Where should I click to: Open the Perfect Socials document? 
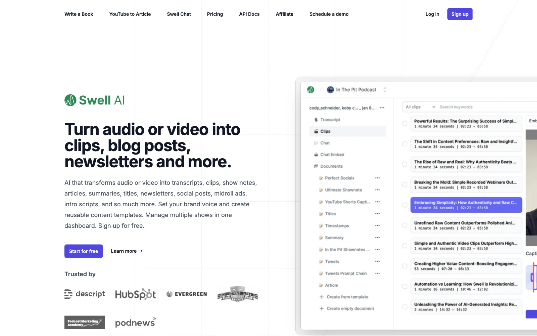point(340,178)
